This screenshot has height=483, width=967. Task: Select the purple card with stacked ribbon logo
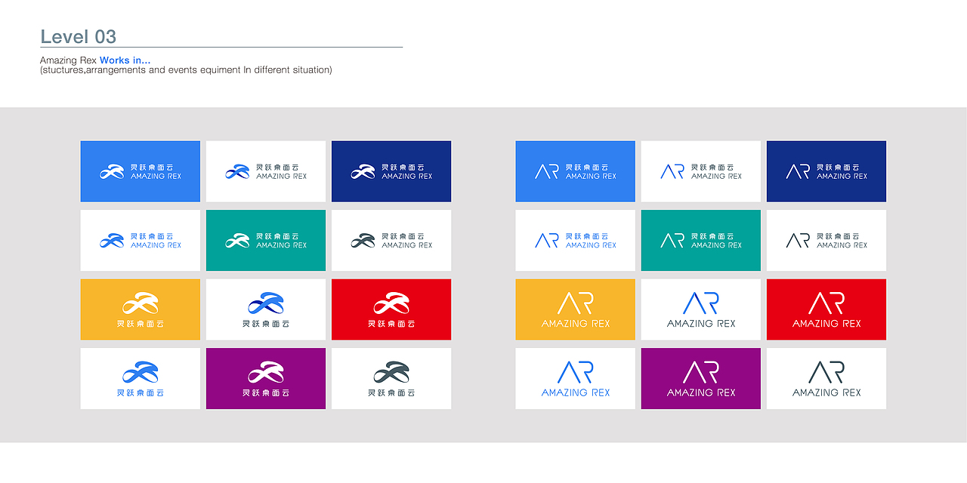pos(266,378)
